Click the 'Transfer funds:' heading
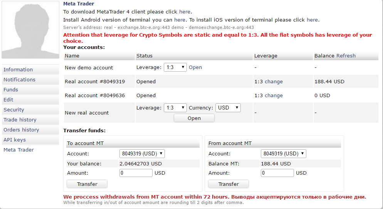 pyautogui.click(x=84, y=131)
